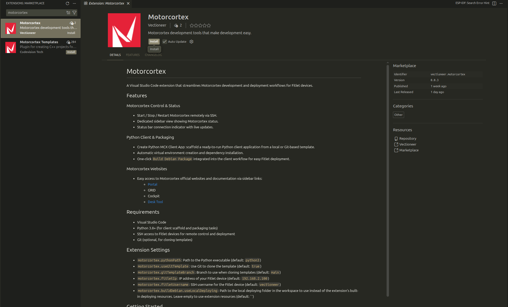This screenshot has height=307, width=508.
Task: Click the Other category tag
Action: [398, 115]
